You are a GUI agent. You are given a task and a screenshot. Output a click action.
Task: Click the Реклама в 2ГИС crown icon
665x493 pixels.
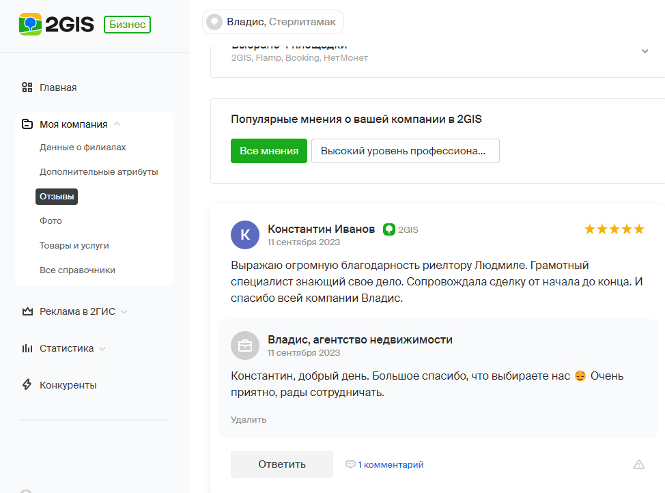[27, 311]
